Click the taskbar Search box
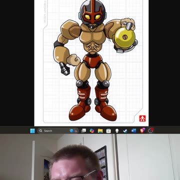This screenshot has height=180, width=180. [58, 131]
